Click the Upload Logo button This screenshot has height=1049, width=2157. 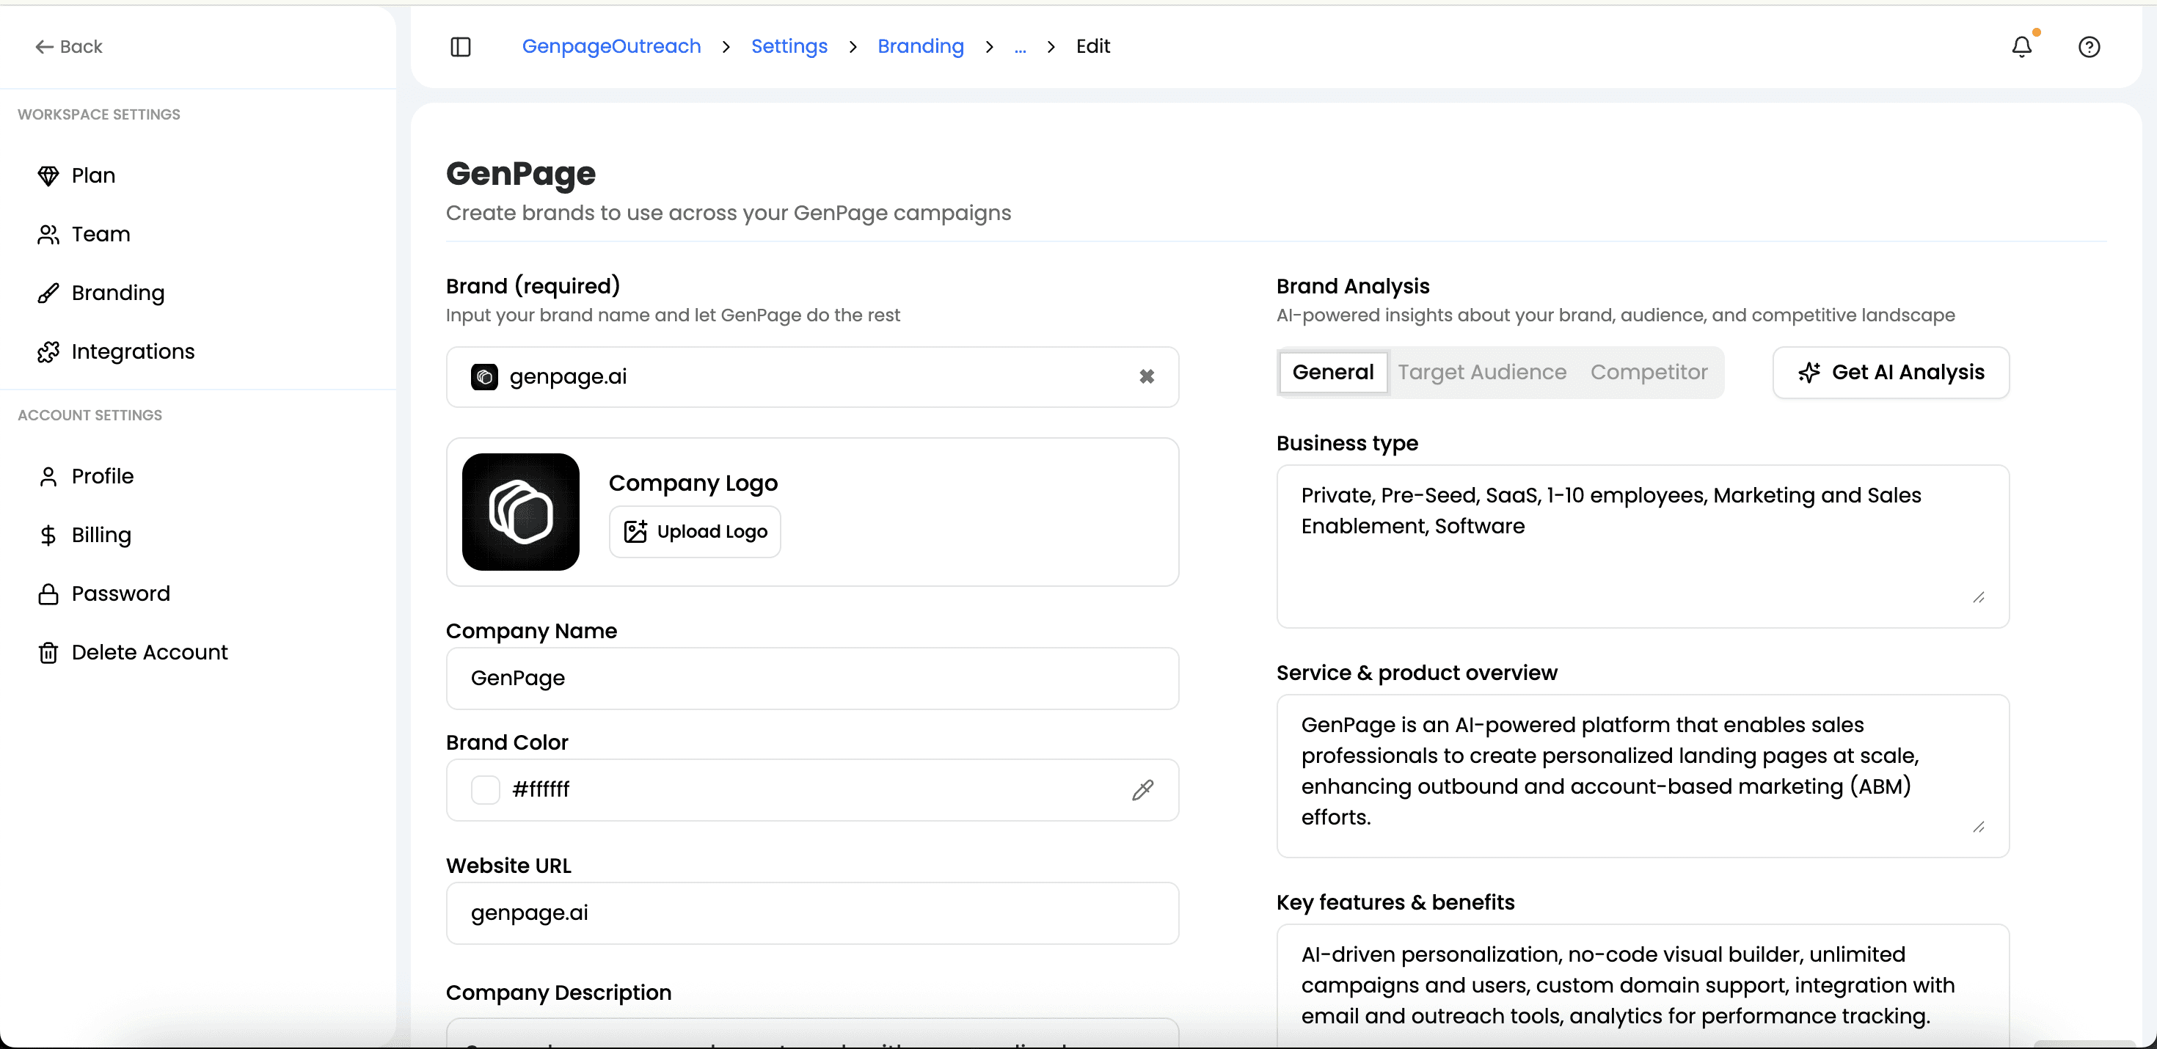[694, 532]
